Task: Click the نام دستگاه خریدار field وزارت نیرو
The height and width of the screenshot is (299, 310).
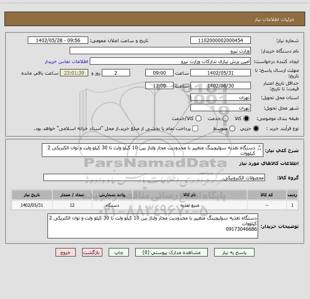Action: [160, 51]
